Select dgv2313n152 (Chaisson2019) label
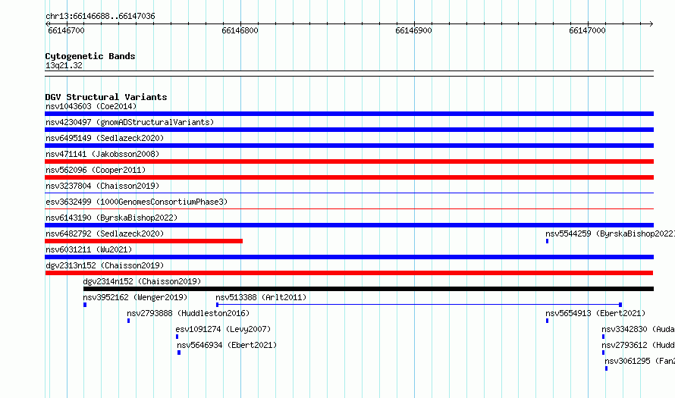Viewport: 675px width, 398px height. click(x=105, y=265)
